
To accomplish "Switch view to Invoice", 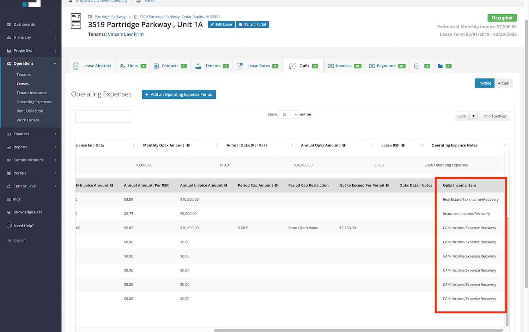I will [x=484, y=83].
